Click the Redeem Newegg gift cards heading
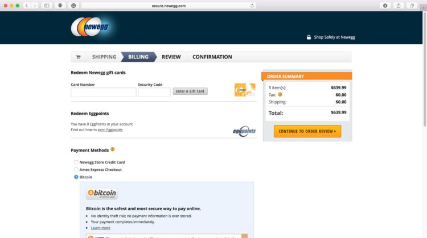Screen dimensions: 427x238 (98, 73)
